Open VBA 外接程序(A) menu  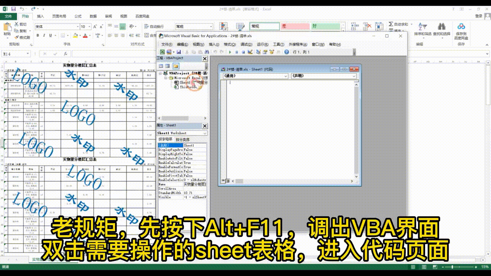click(x=298, y=44)
